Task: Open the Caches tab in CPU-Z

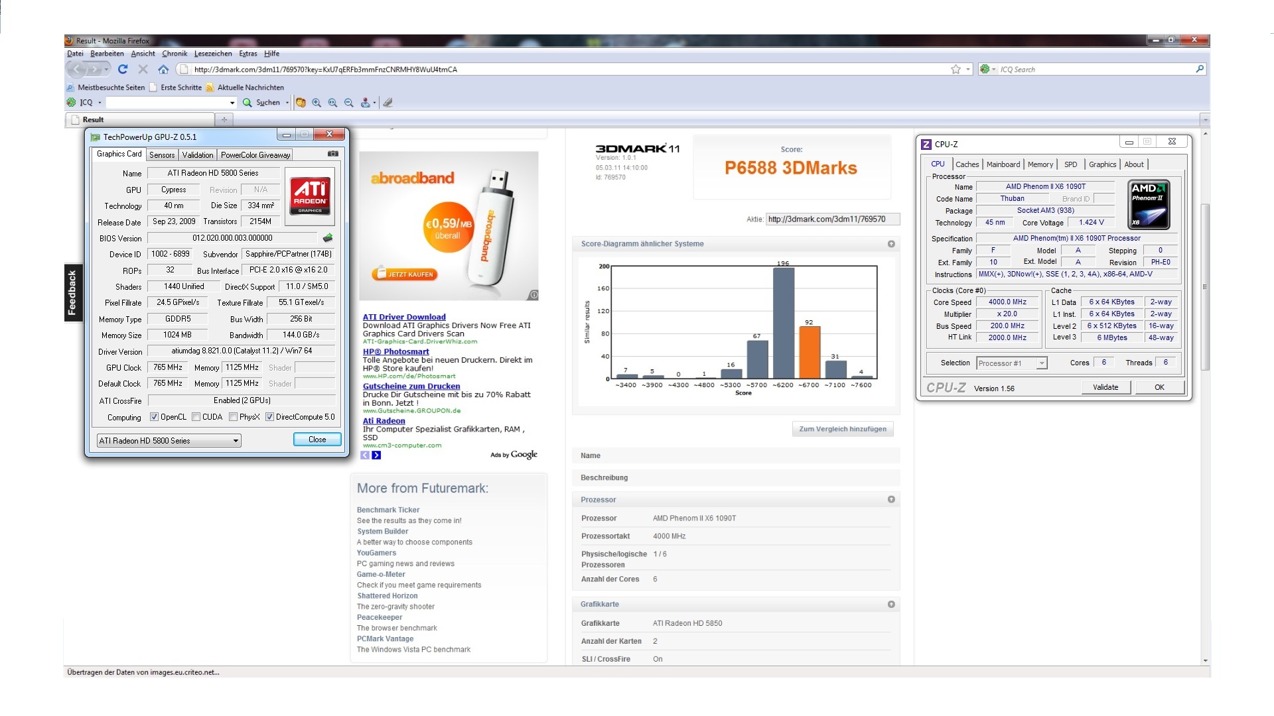Action: tap(967, 164)
